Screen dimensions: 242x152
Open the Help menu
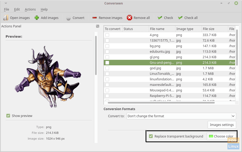44,9
